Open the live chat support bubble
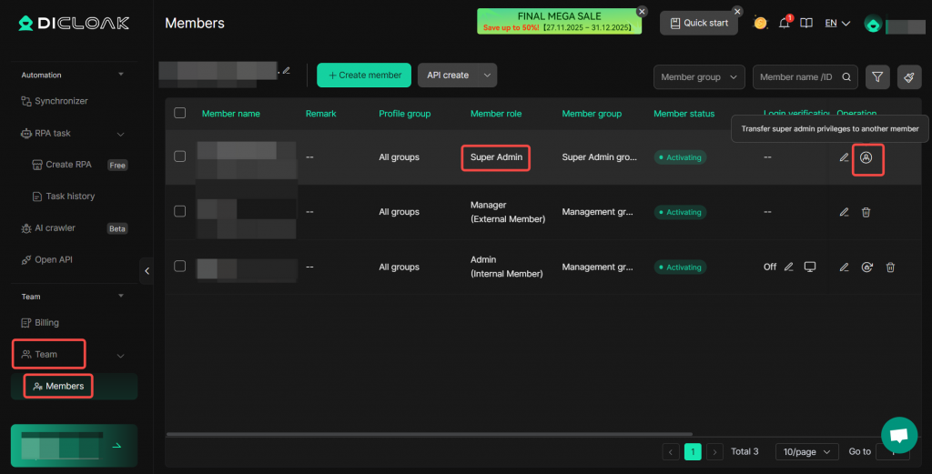The height and width of the screenshot is (474, 932). [898, 435]
